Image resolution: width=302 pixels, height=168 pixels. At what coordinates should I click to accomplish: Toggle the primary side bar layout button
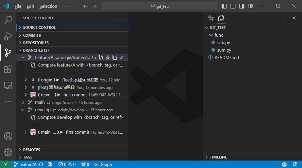pyautogui.click(x=224, y=6)
